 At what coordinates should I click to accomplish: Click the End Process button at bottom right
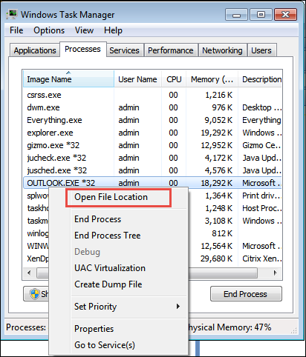click(246, 294)
